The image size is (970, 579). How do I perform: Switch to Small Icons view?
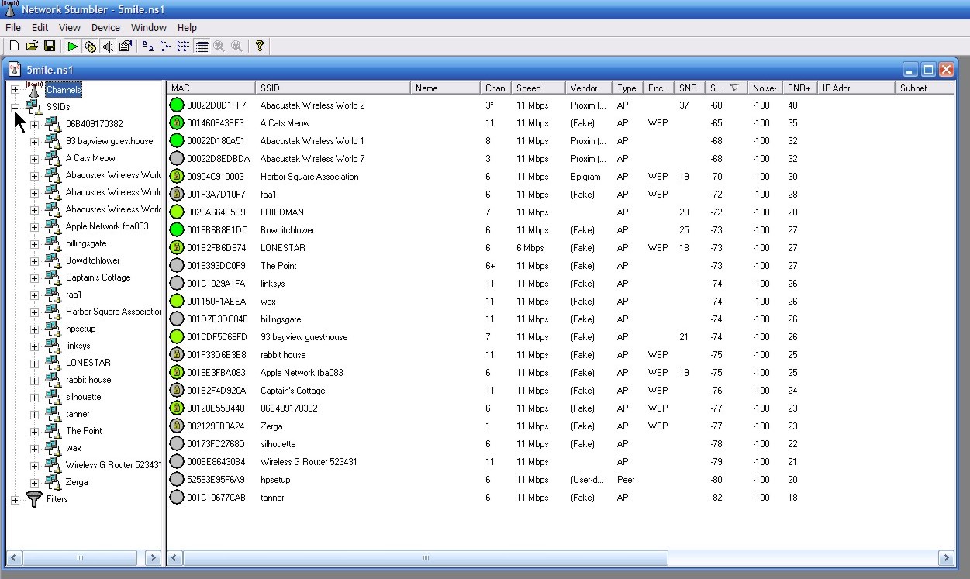click(165, 47)
